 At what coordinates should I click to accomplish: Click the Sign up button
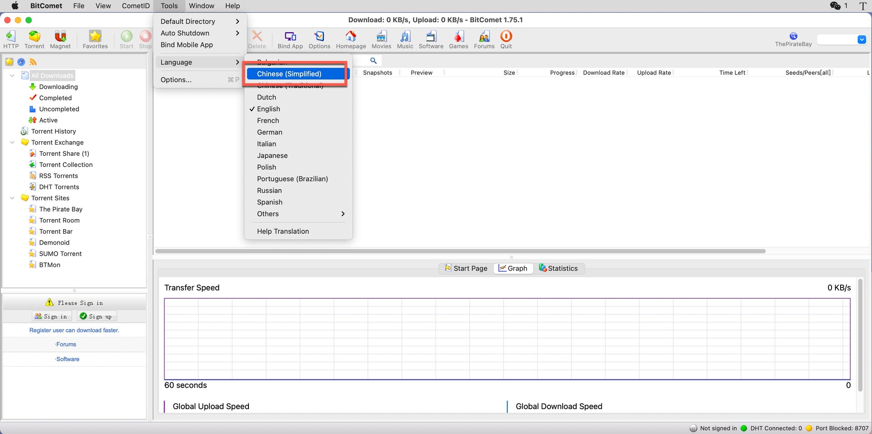pyautogui.click(x=96, y=316)
